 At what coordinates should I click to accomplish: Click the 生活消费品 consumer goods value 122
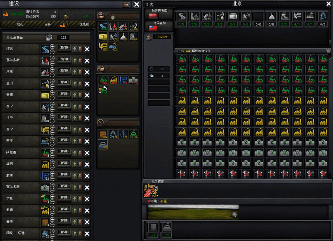click(64, 38)
